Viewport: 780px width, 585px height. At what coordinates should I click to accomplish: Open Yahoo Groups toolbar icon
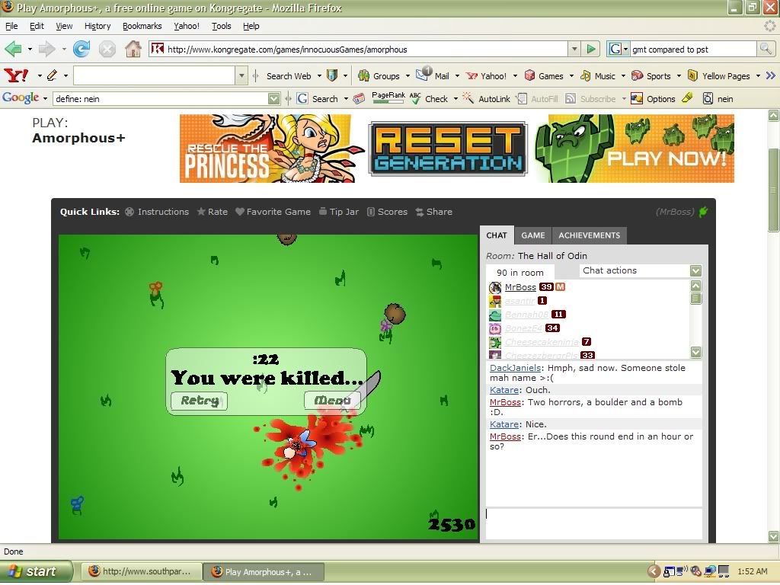pos(379,76)
